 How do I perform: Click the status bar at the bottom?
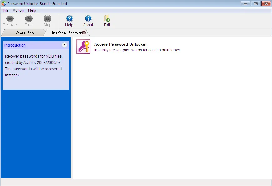tap(136, 183)
